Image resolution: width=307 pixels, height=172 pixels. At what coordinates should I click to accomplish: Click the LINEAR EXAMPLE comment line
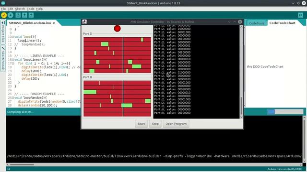coord(39,56)
